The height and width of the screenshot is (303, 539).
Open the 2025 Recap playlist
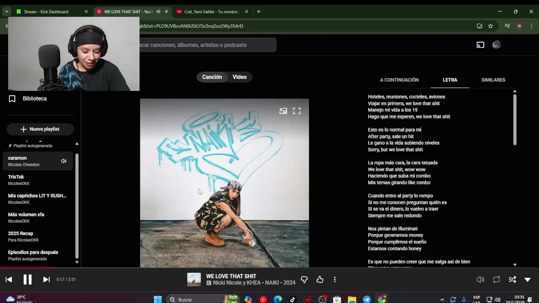[x=38, y=237]
